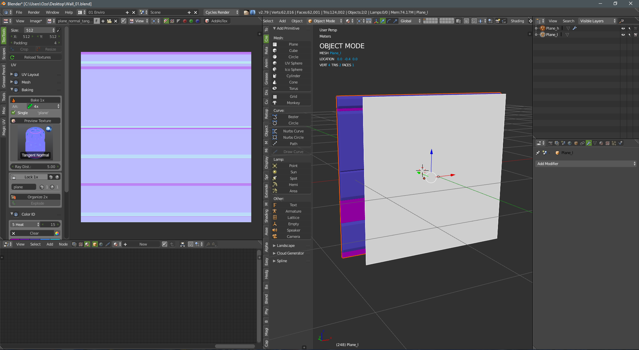Expand the Cloud Generator panel
The height and width of the screenshot is (350, 639).
290,253
